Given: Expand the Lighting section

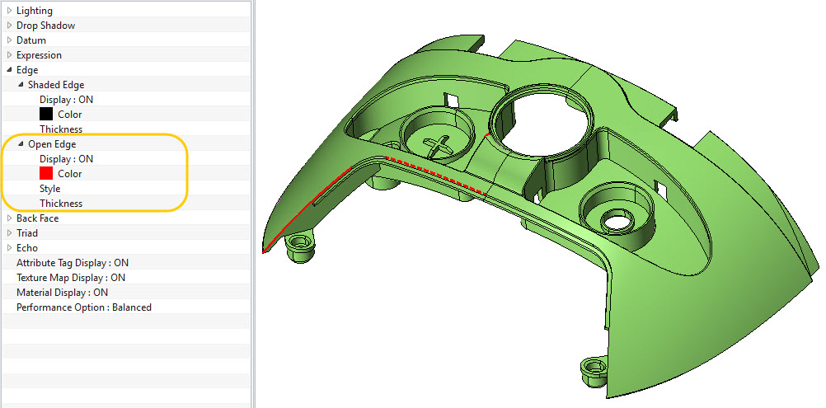Looking at the screenshot, I should click(x=10, y=11).
